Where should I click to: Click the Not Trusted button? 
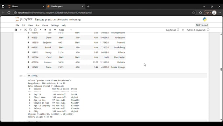coord(202,25)
